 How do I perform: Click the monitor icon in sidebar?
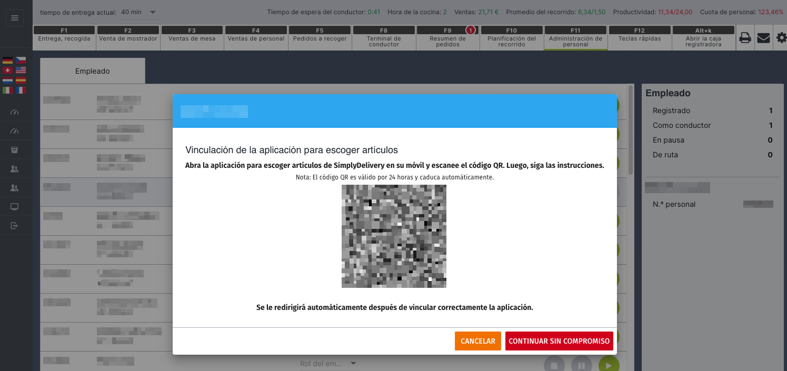(x=14, y=207)
